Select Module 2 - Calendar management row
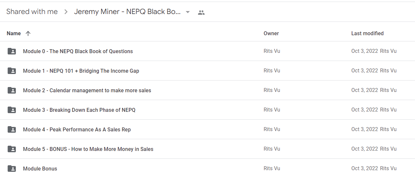This screenshot has height=177, width=415. point(207,90)
